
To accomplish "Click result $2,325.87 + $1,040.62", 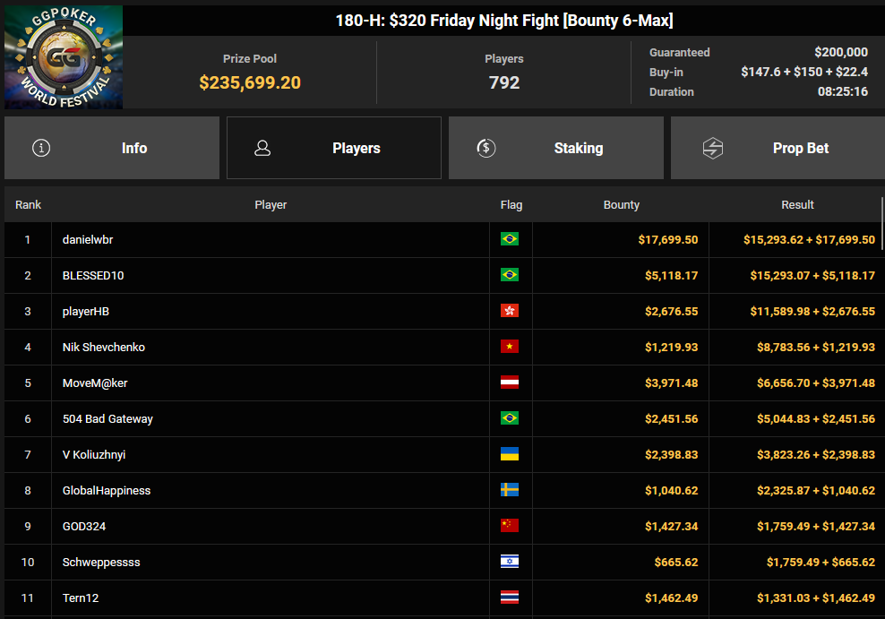I will point(815,490).
